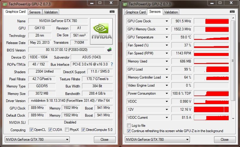
Task: Open the GPU Core Clock sensor dropdown
Action: pos(167,21)
